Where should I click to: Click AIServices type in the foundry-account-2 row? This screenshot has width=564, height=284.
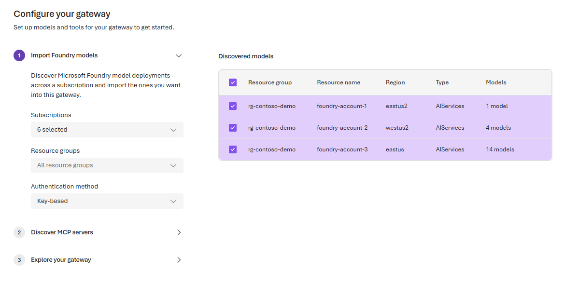click(x=450, y=128)
